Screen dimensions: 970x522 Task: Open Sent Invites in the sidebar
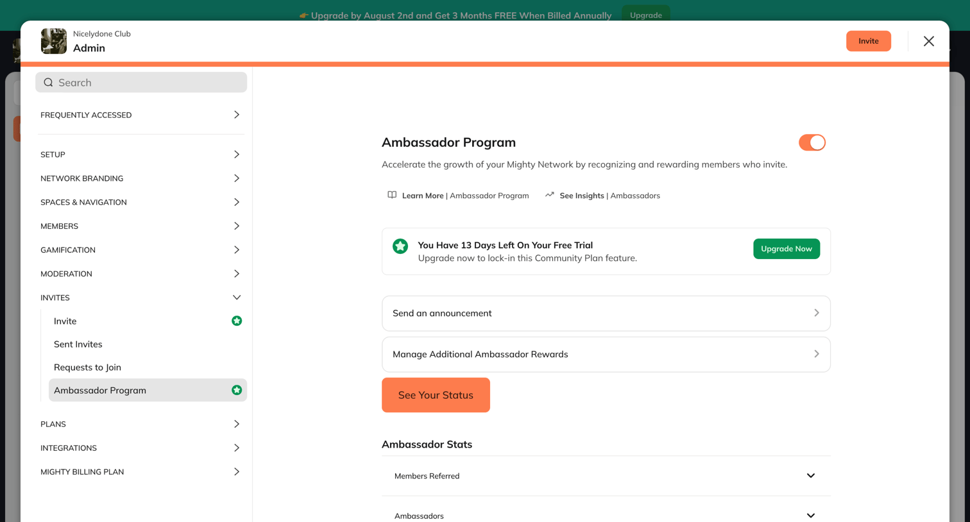pos(78,344)
